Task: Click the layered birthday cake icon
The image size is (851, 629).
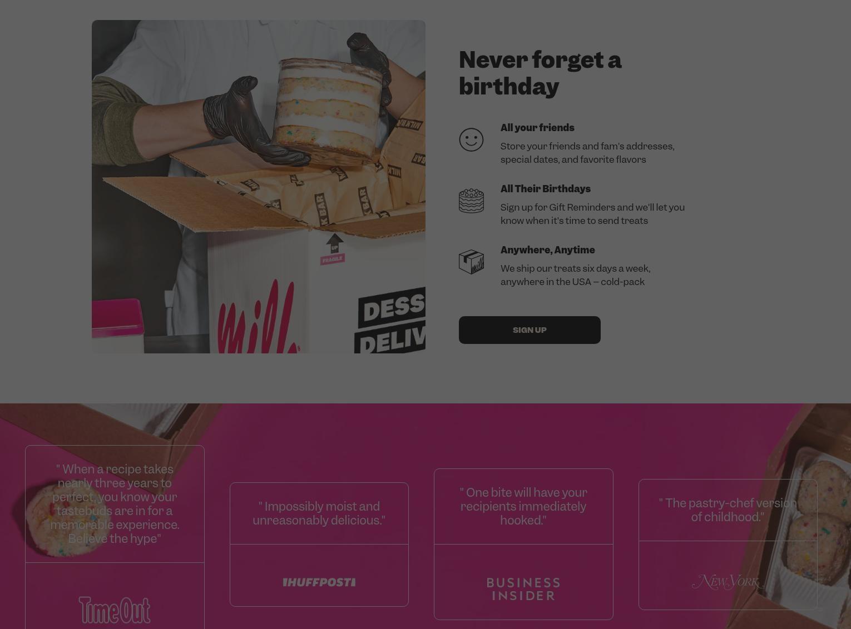Action: coord(471,201)
